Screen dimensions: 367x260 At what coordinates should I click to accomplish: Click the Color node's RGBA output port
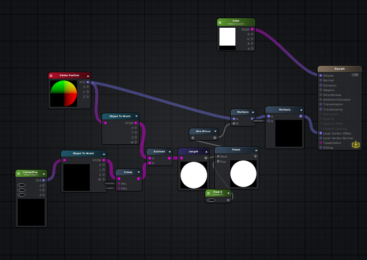[252, 29]
